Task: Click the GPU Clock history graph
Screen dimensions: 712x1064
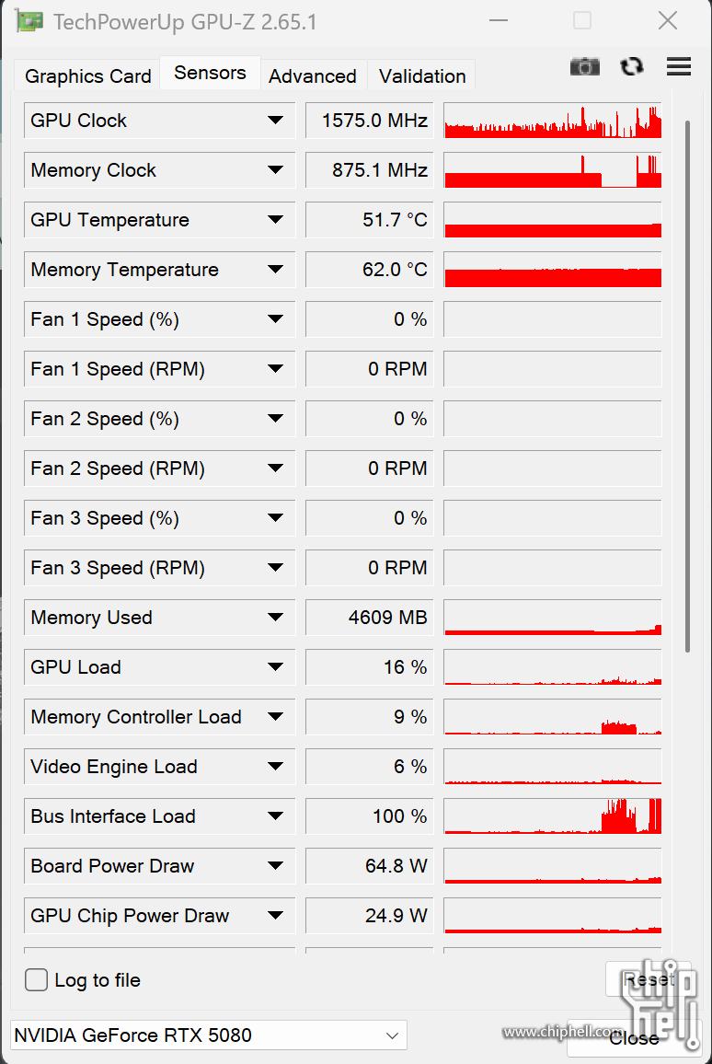Action: click(x=553, y=121)
